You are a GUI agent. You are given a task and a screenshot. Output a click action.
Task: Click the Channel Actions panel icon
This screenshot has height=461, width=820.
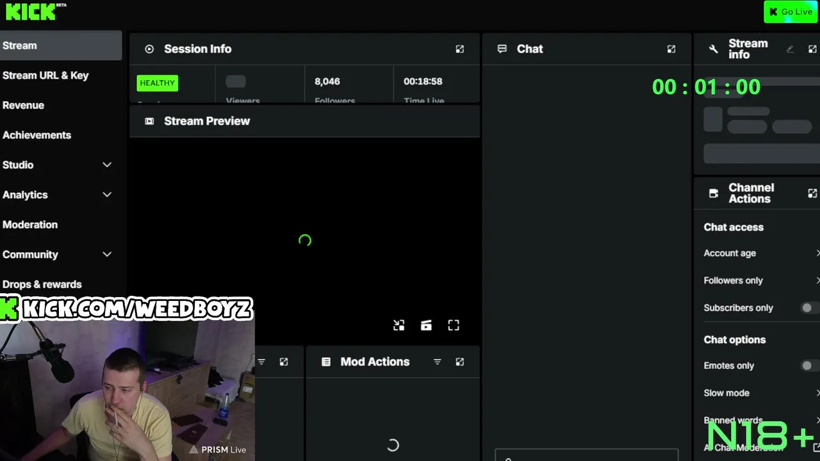pyautogui.click(x=714, y=193)
